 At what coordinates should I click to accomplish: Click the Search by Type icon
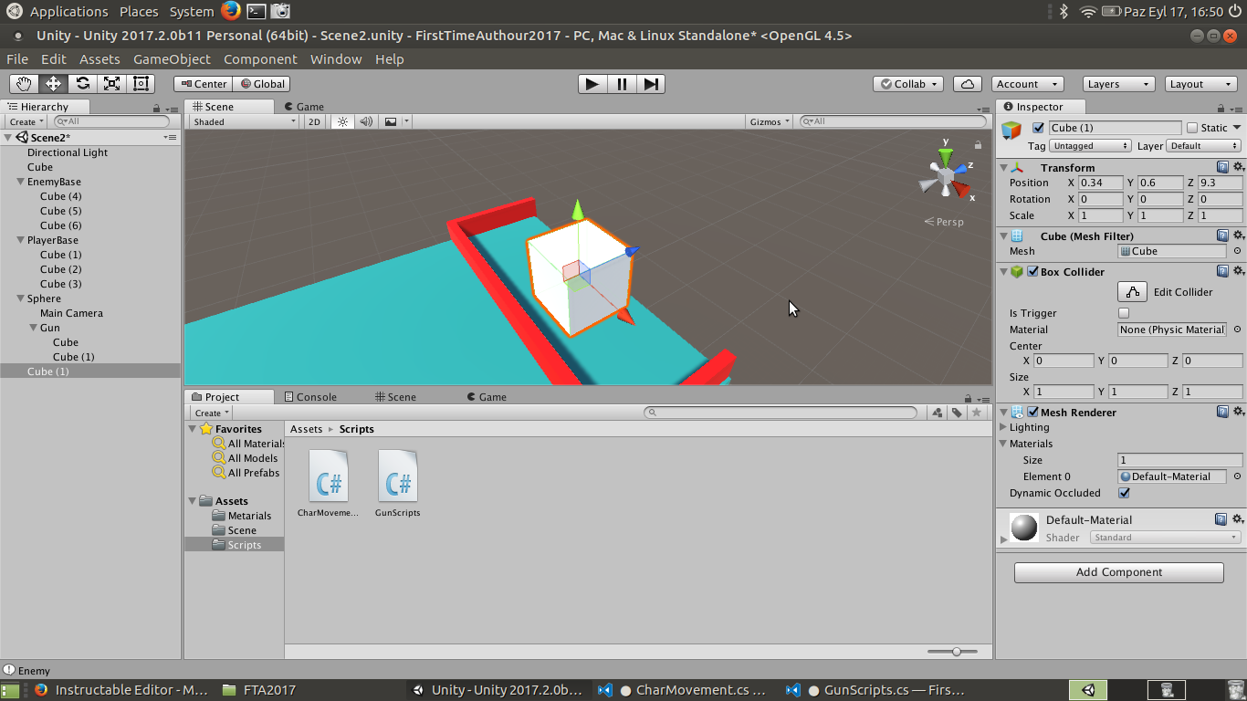937,413
